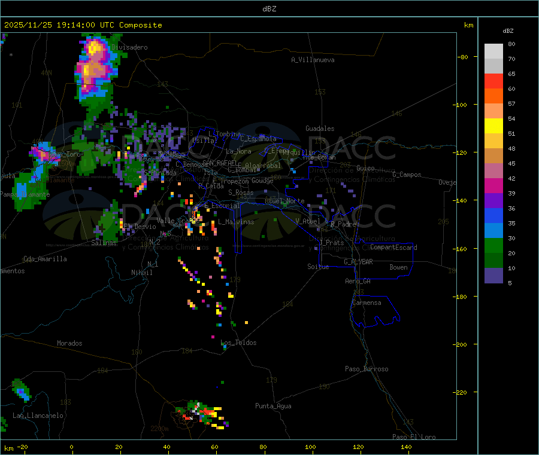Viewport: 539px width, 455px height.
Task: Click the Paso_Barroso label
Action: (x=367, y=369)
